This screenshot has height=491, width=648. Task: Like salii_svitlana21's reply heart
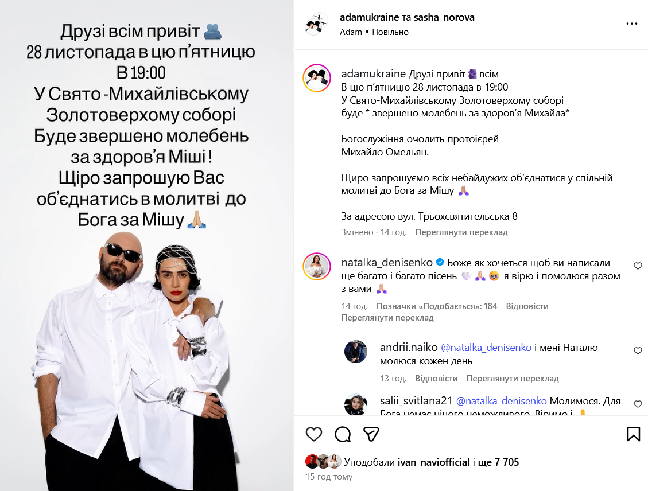pos(638,404)
